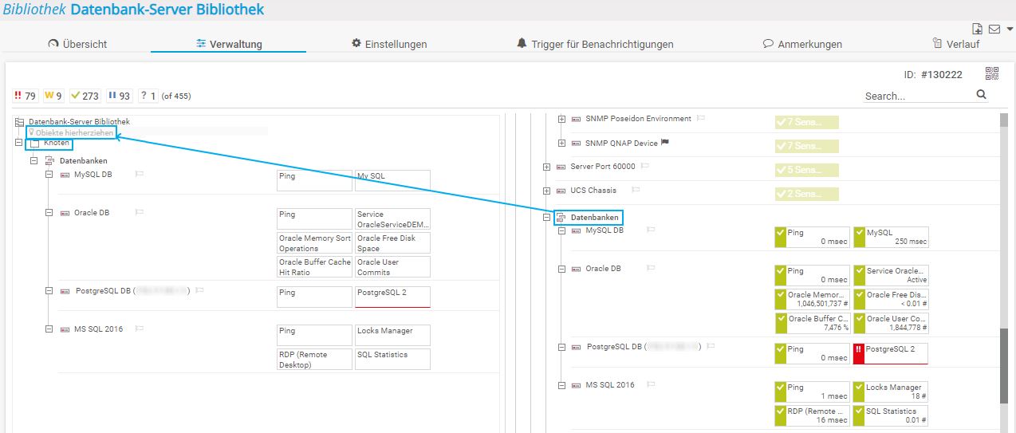Expand the UCS Chassis node
This screenshot has height=433, width=1016.
pos(546,191)
